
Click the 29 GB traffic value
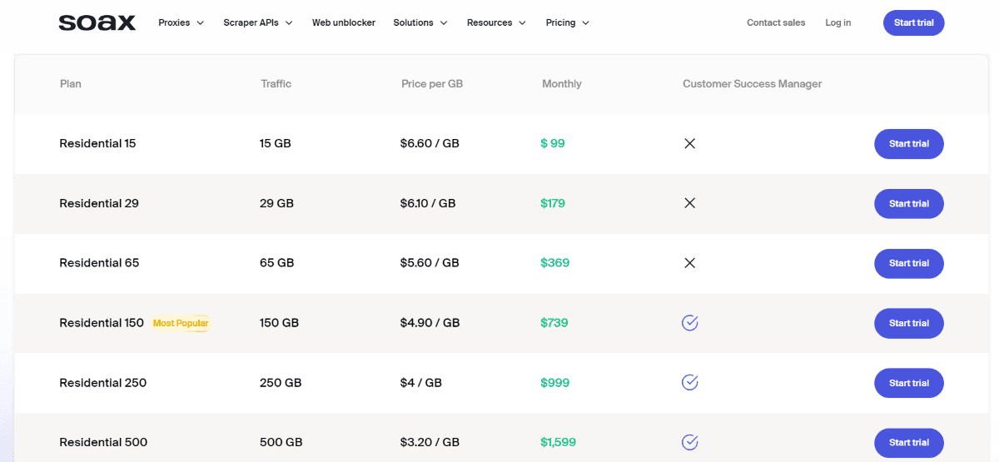[276, 203]
